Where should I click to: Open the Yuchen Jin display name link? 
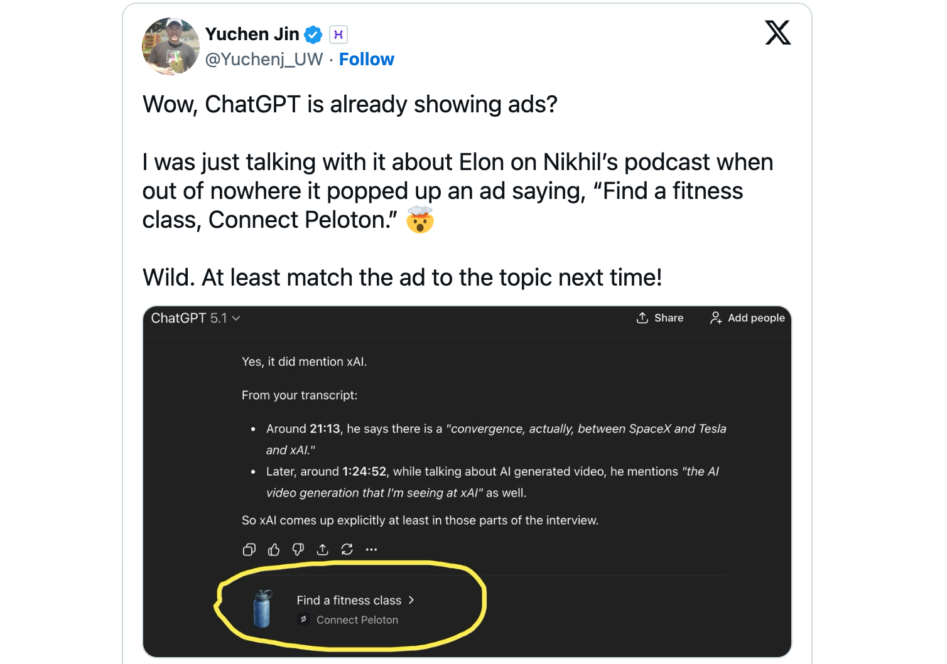click(252, 34)
